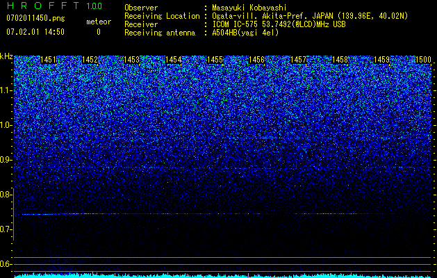Click the 1.1 kHz axis label
The width and height of the screenshot is (437, 278).
(x=6, y=90)
